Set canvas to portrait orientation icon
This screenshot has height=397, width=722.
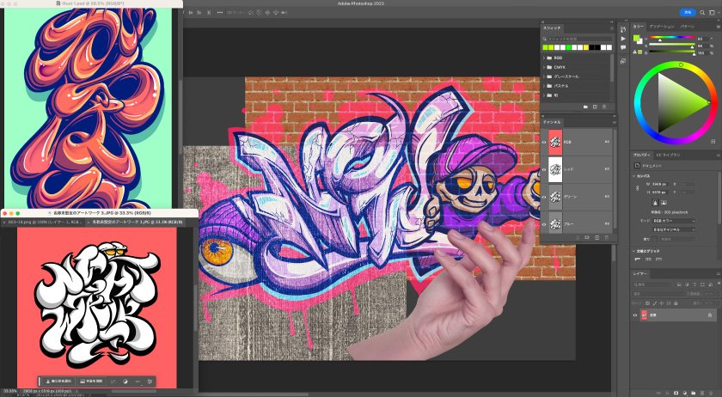point(655,202)
